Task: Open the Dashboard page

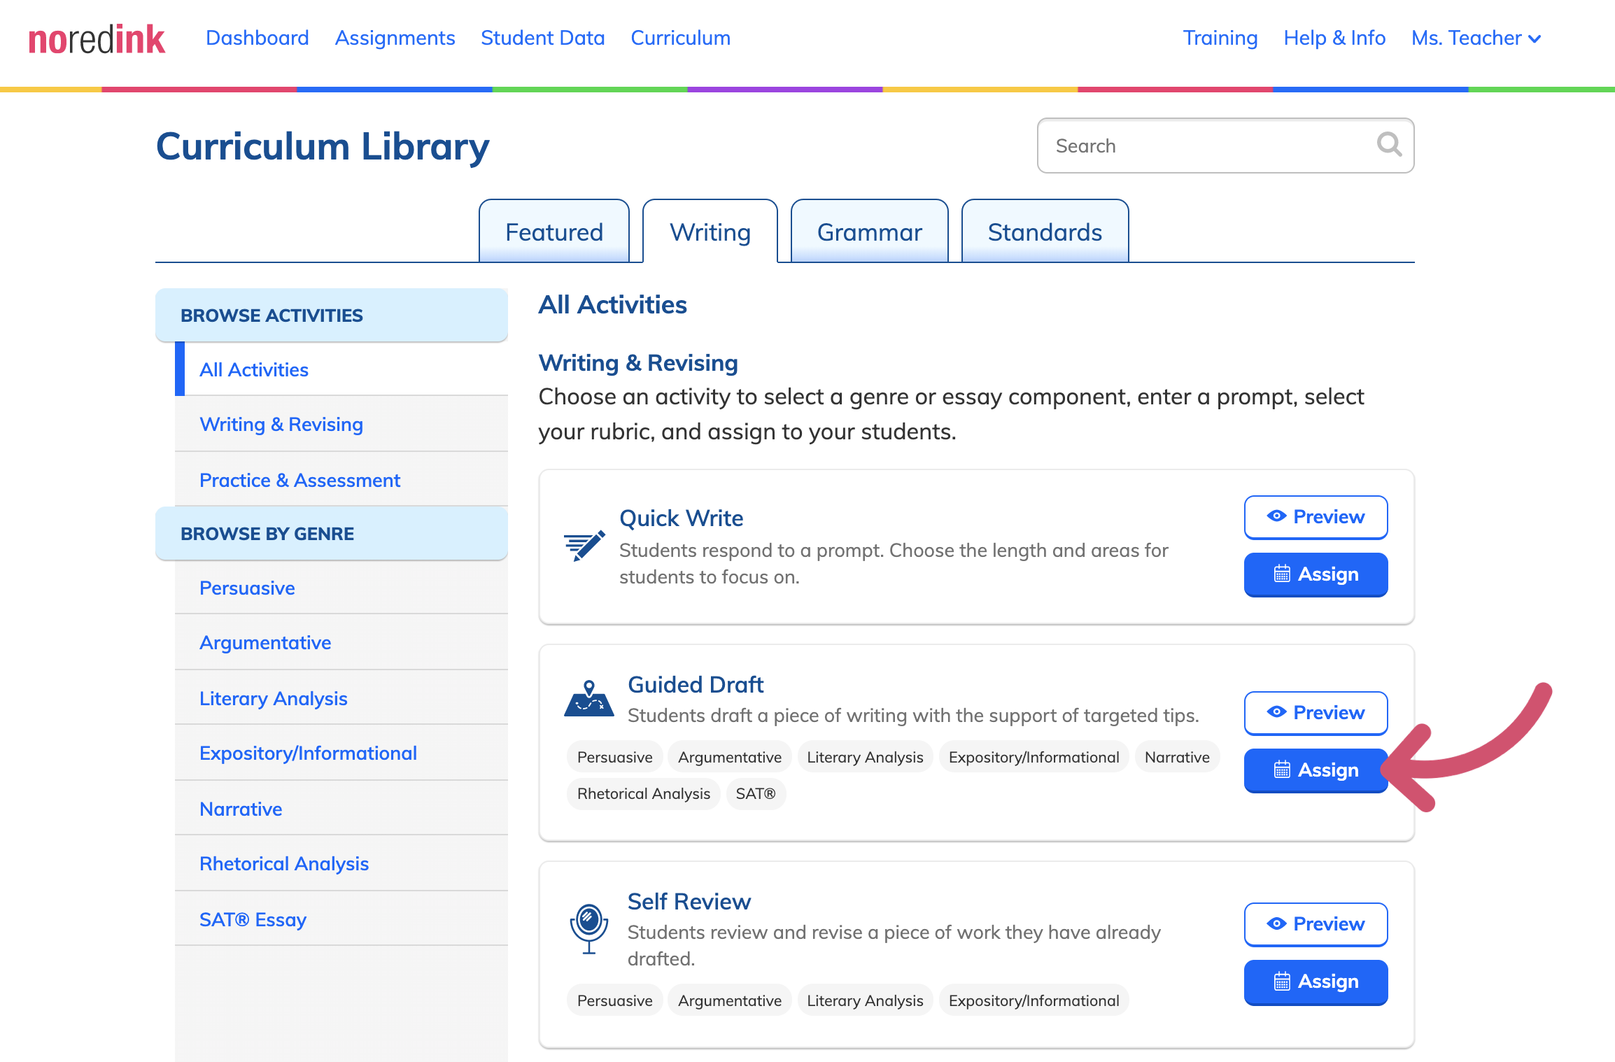Action: click(257, 38)
